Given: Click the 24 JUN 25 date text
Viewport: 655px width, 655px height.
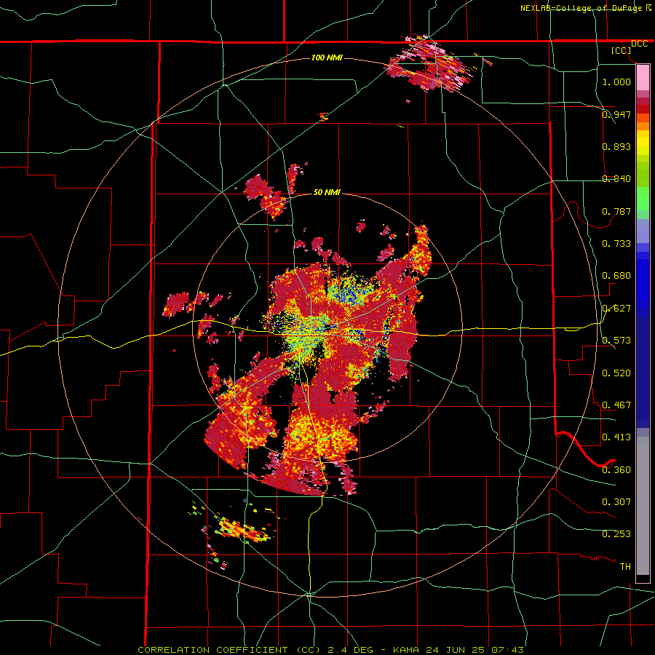Looking at the screenshot, I should [456, 650].
